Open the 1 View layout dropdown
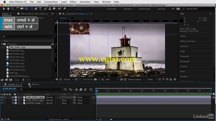216x121 pixels. tap(152, 79)
